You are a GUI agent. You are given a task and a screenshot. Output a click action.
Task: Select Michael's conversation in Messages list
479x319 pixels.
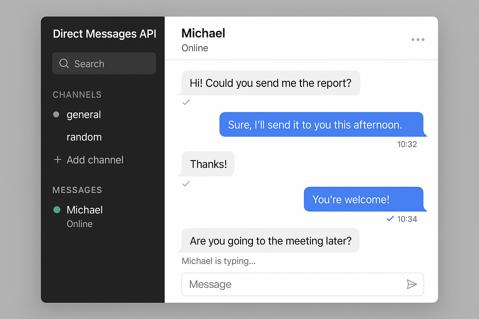click(x=85, y=210)
